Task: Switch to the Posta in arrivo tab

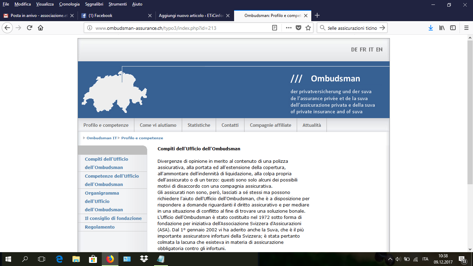Action: pyautogui.click(x=39, y=16)
